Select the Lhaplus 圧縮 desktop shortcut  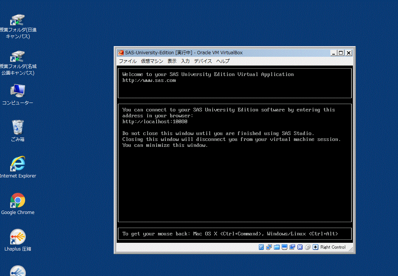point(18,240)
